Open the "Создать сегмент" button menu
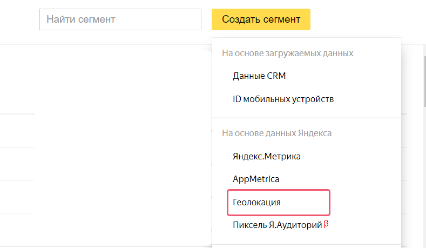 pos(261,19)
